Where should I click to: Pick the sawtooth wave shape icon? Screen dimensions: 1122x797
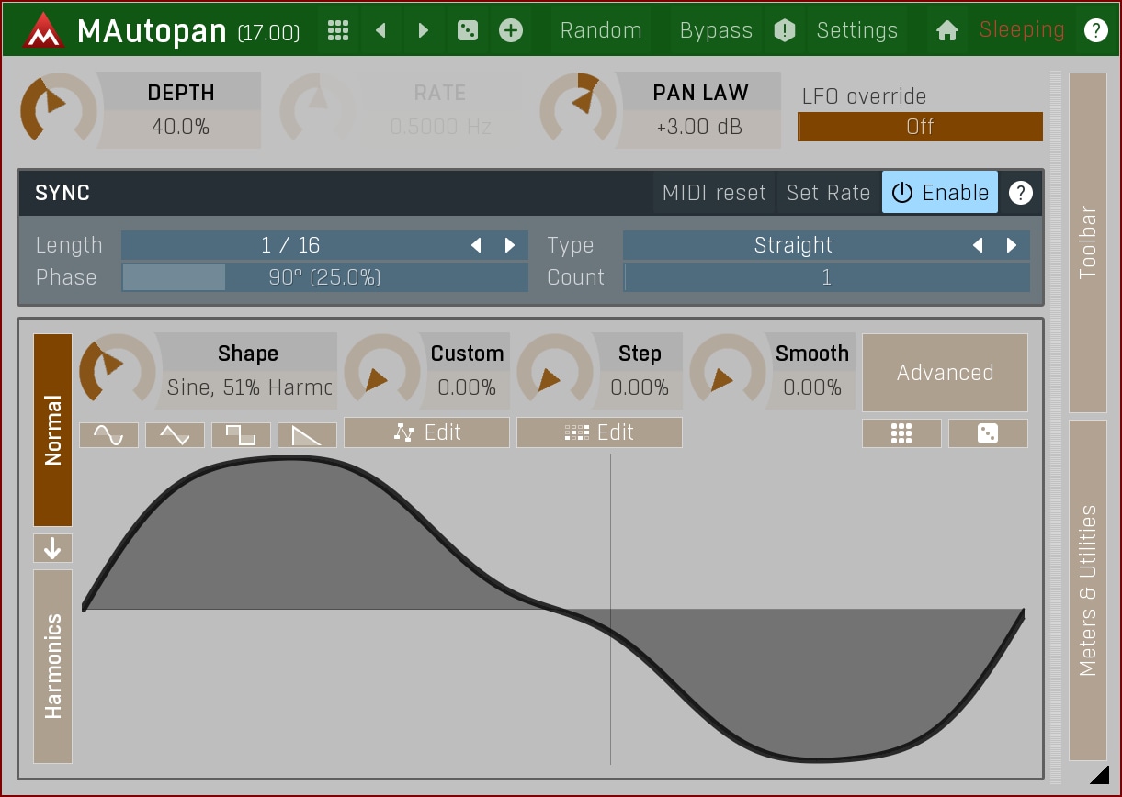(307, 435)
